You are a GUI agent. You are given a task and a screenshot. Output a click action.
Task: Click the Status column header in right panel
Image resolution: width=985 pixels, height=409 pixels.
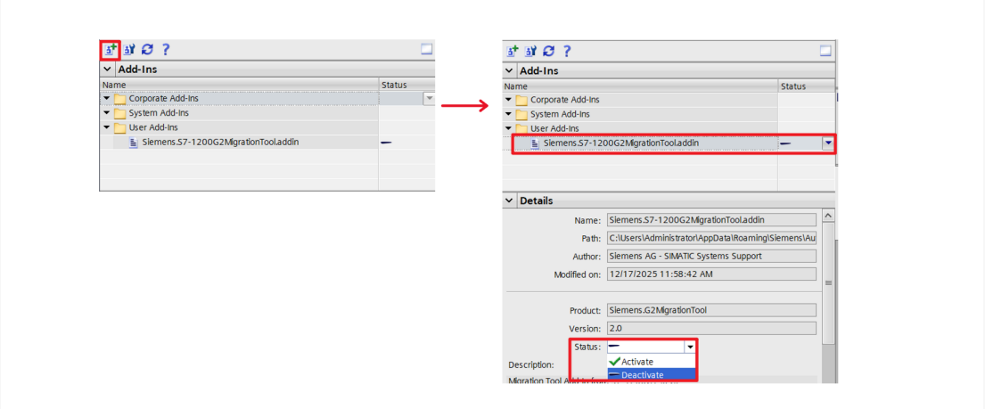click(x=807, y=86)
